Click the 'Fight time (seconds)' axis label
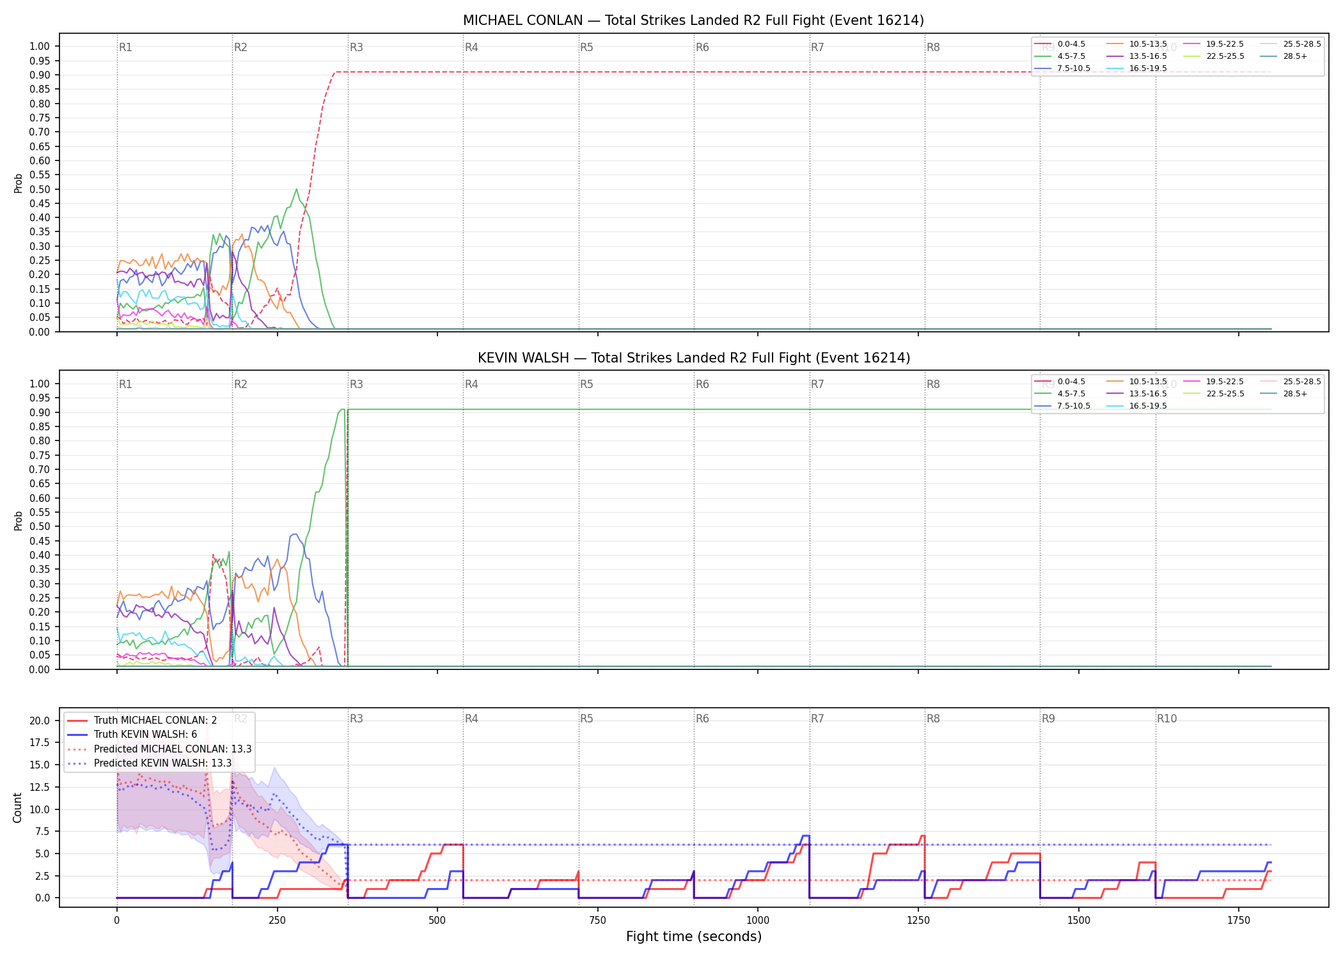1343x959 pixels. [x=694, y=937]
